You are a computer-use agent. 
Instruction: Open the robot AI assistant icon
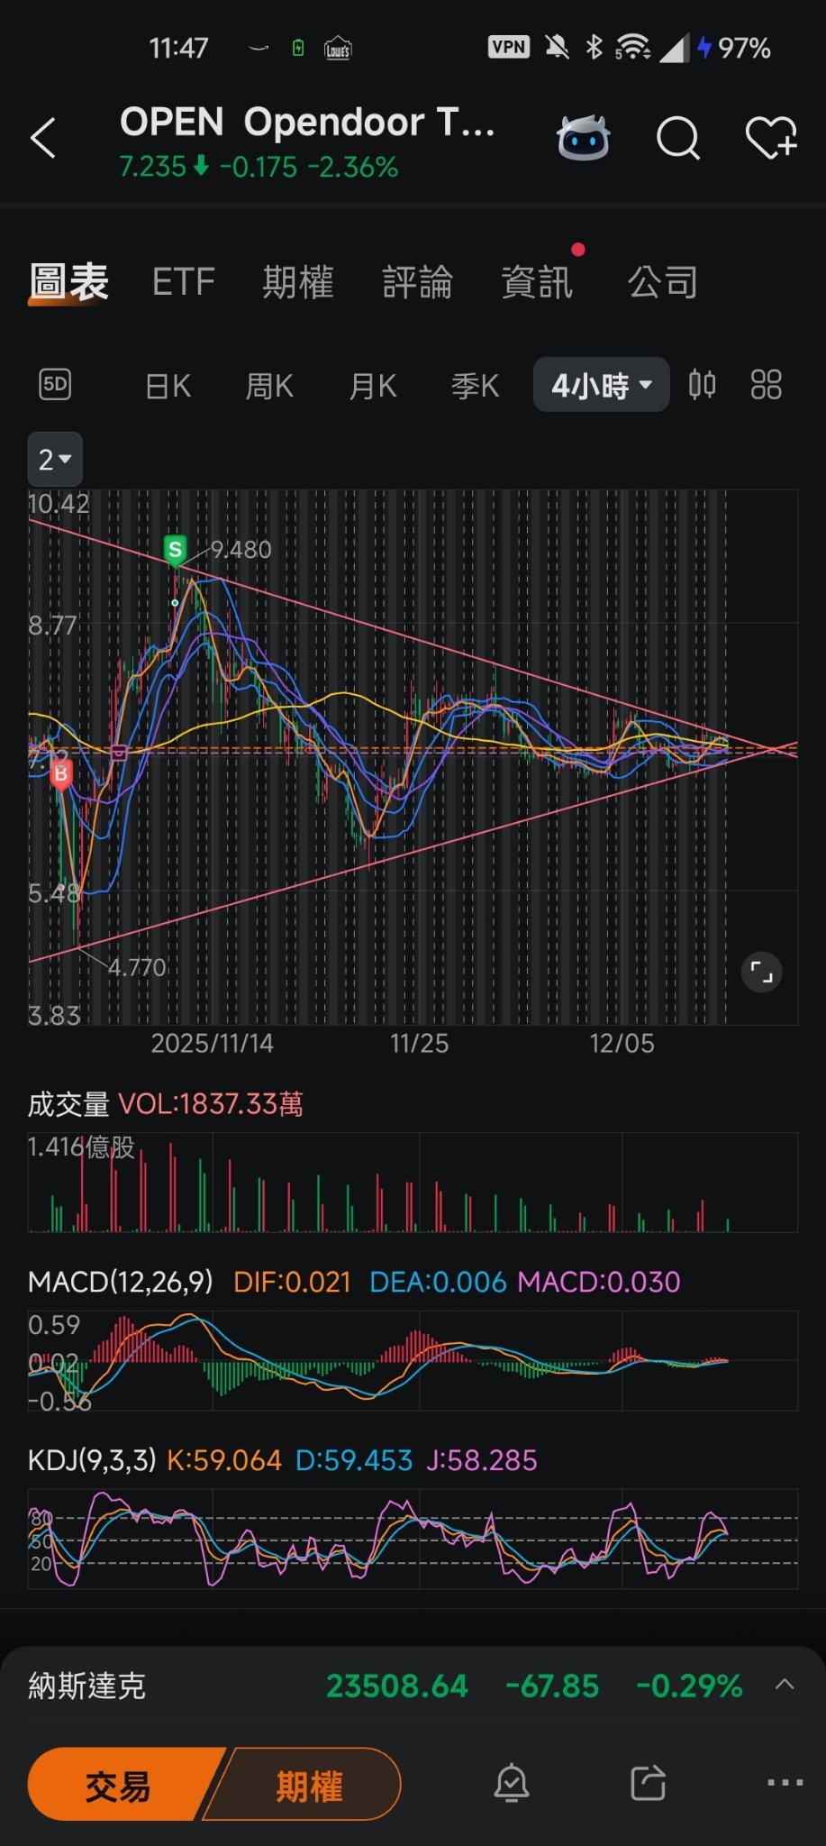583,138
